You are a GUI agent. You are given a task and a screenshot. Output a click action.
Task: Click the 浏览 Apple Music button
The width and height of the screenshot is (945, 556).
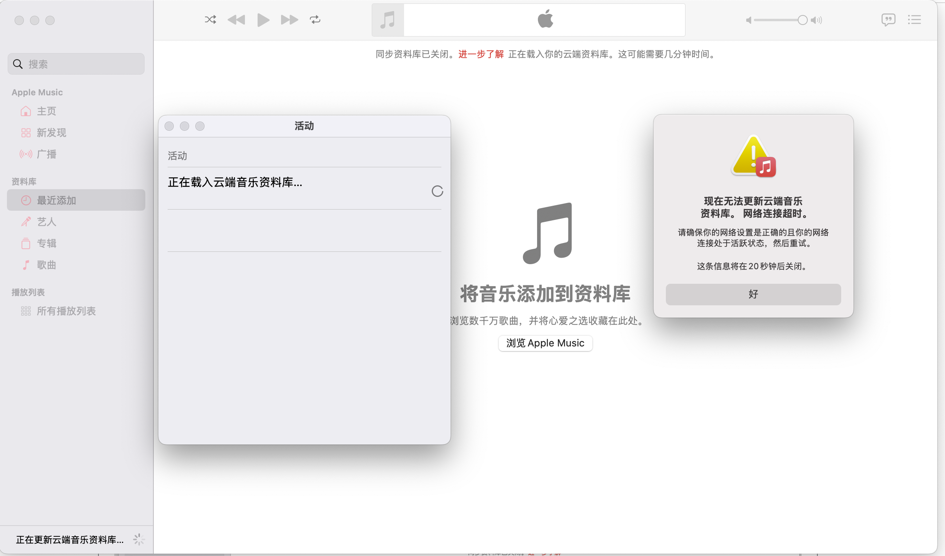[x=545, y=343]
